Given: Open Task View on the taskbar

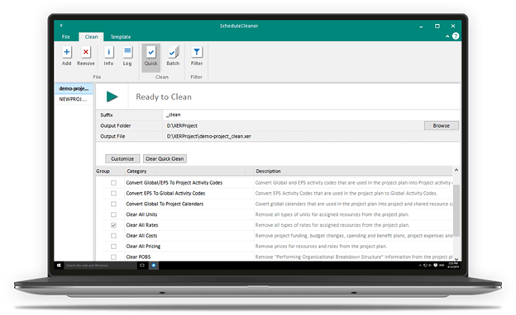Looking at the screenshot, I should (142, 266).
